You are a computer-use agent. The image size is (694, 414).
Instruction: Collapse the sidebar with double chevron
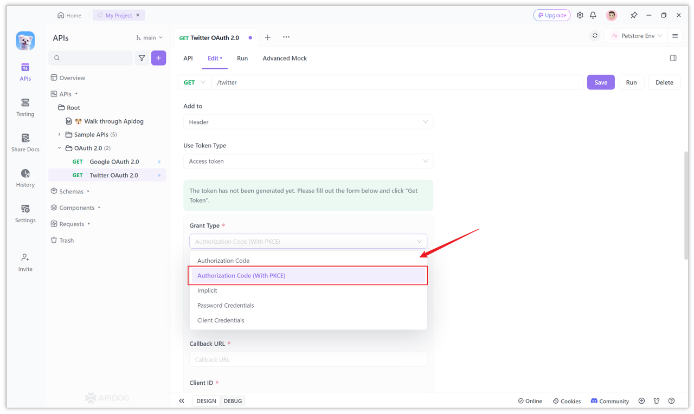(182, 401)
